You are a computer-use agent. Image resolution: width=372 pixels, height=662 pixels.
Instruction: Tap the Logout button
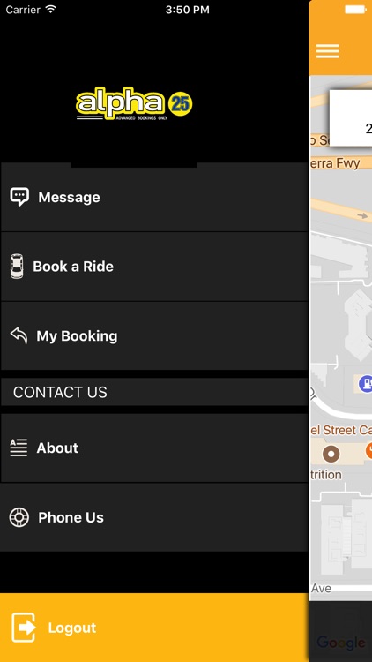point(154,628)
